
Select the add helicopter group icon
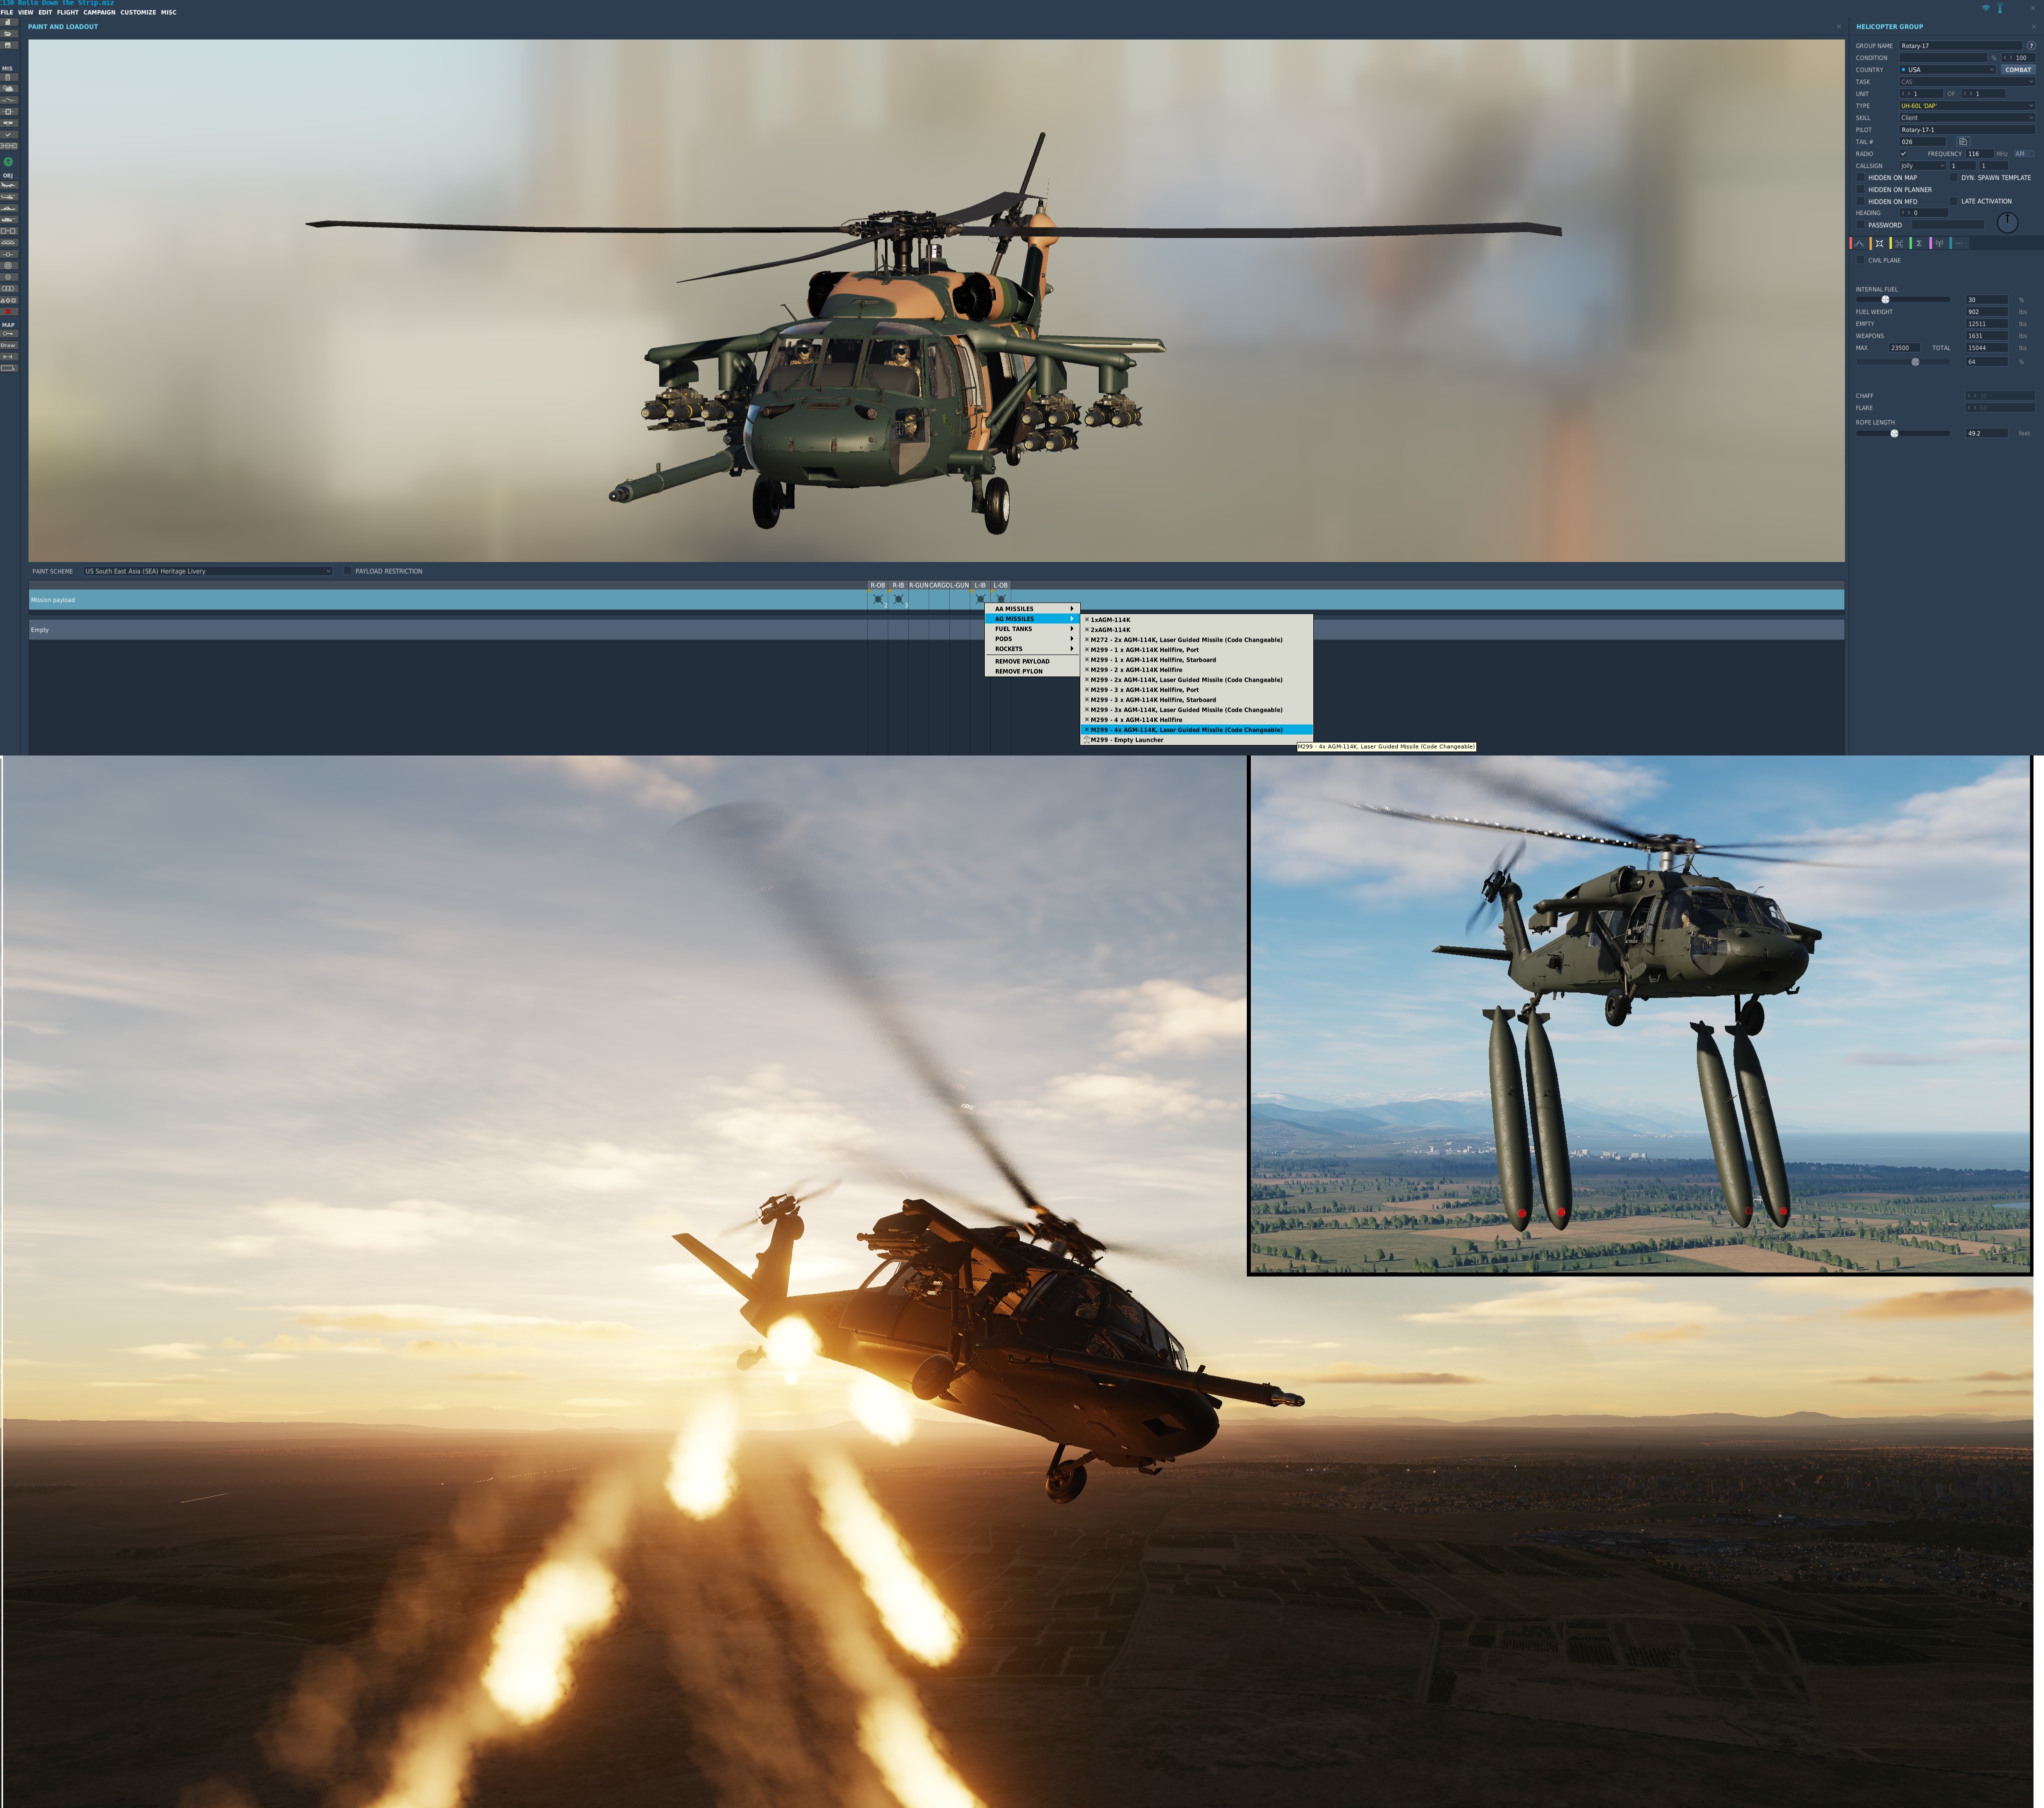click(8, 196)
